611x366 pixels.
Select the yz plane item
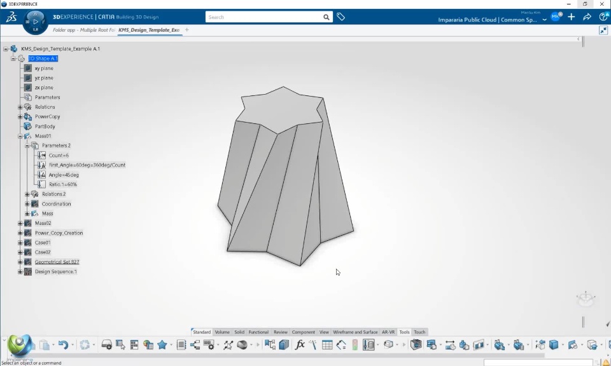point(44,78)
